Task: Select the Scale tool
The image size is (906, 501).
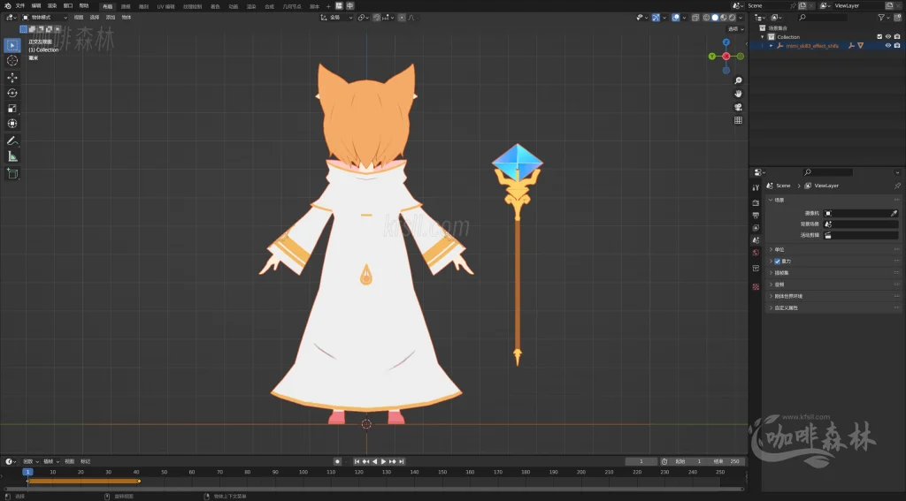Action: pos(12,109)
